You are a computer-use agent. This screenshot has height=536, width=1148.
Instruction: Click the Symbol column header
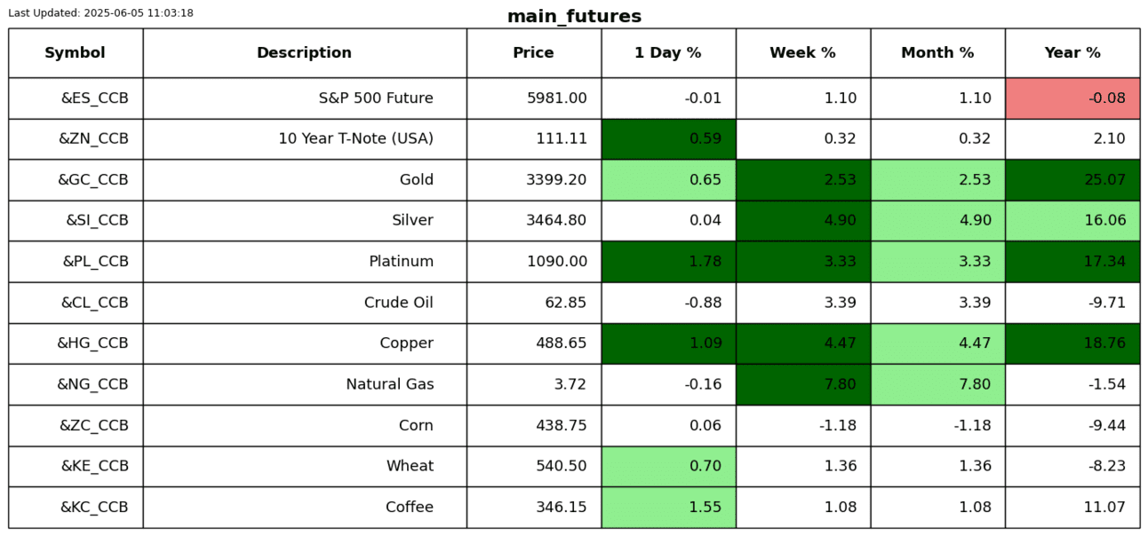(76, 53)
